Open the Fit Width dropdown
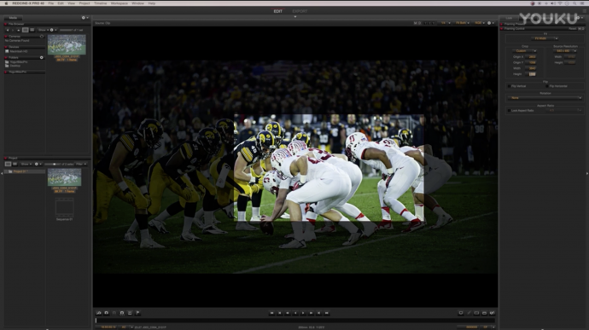The image size is (589, 330). 545,38
